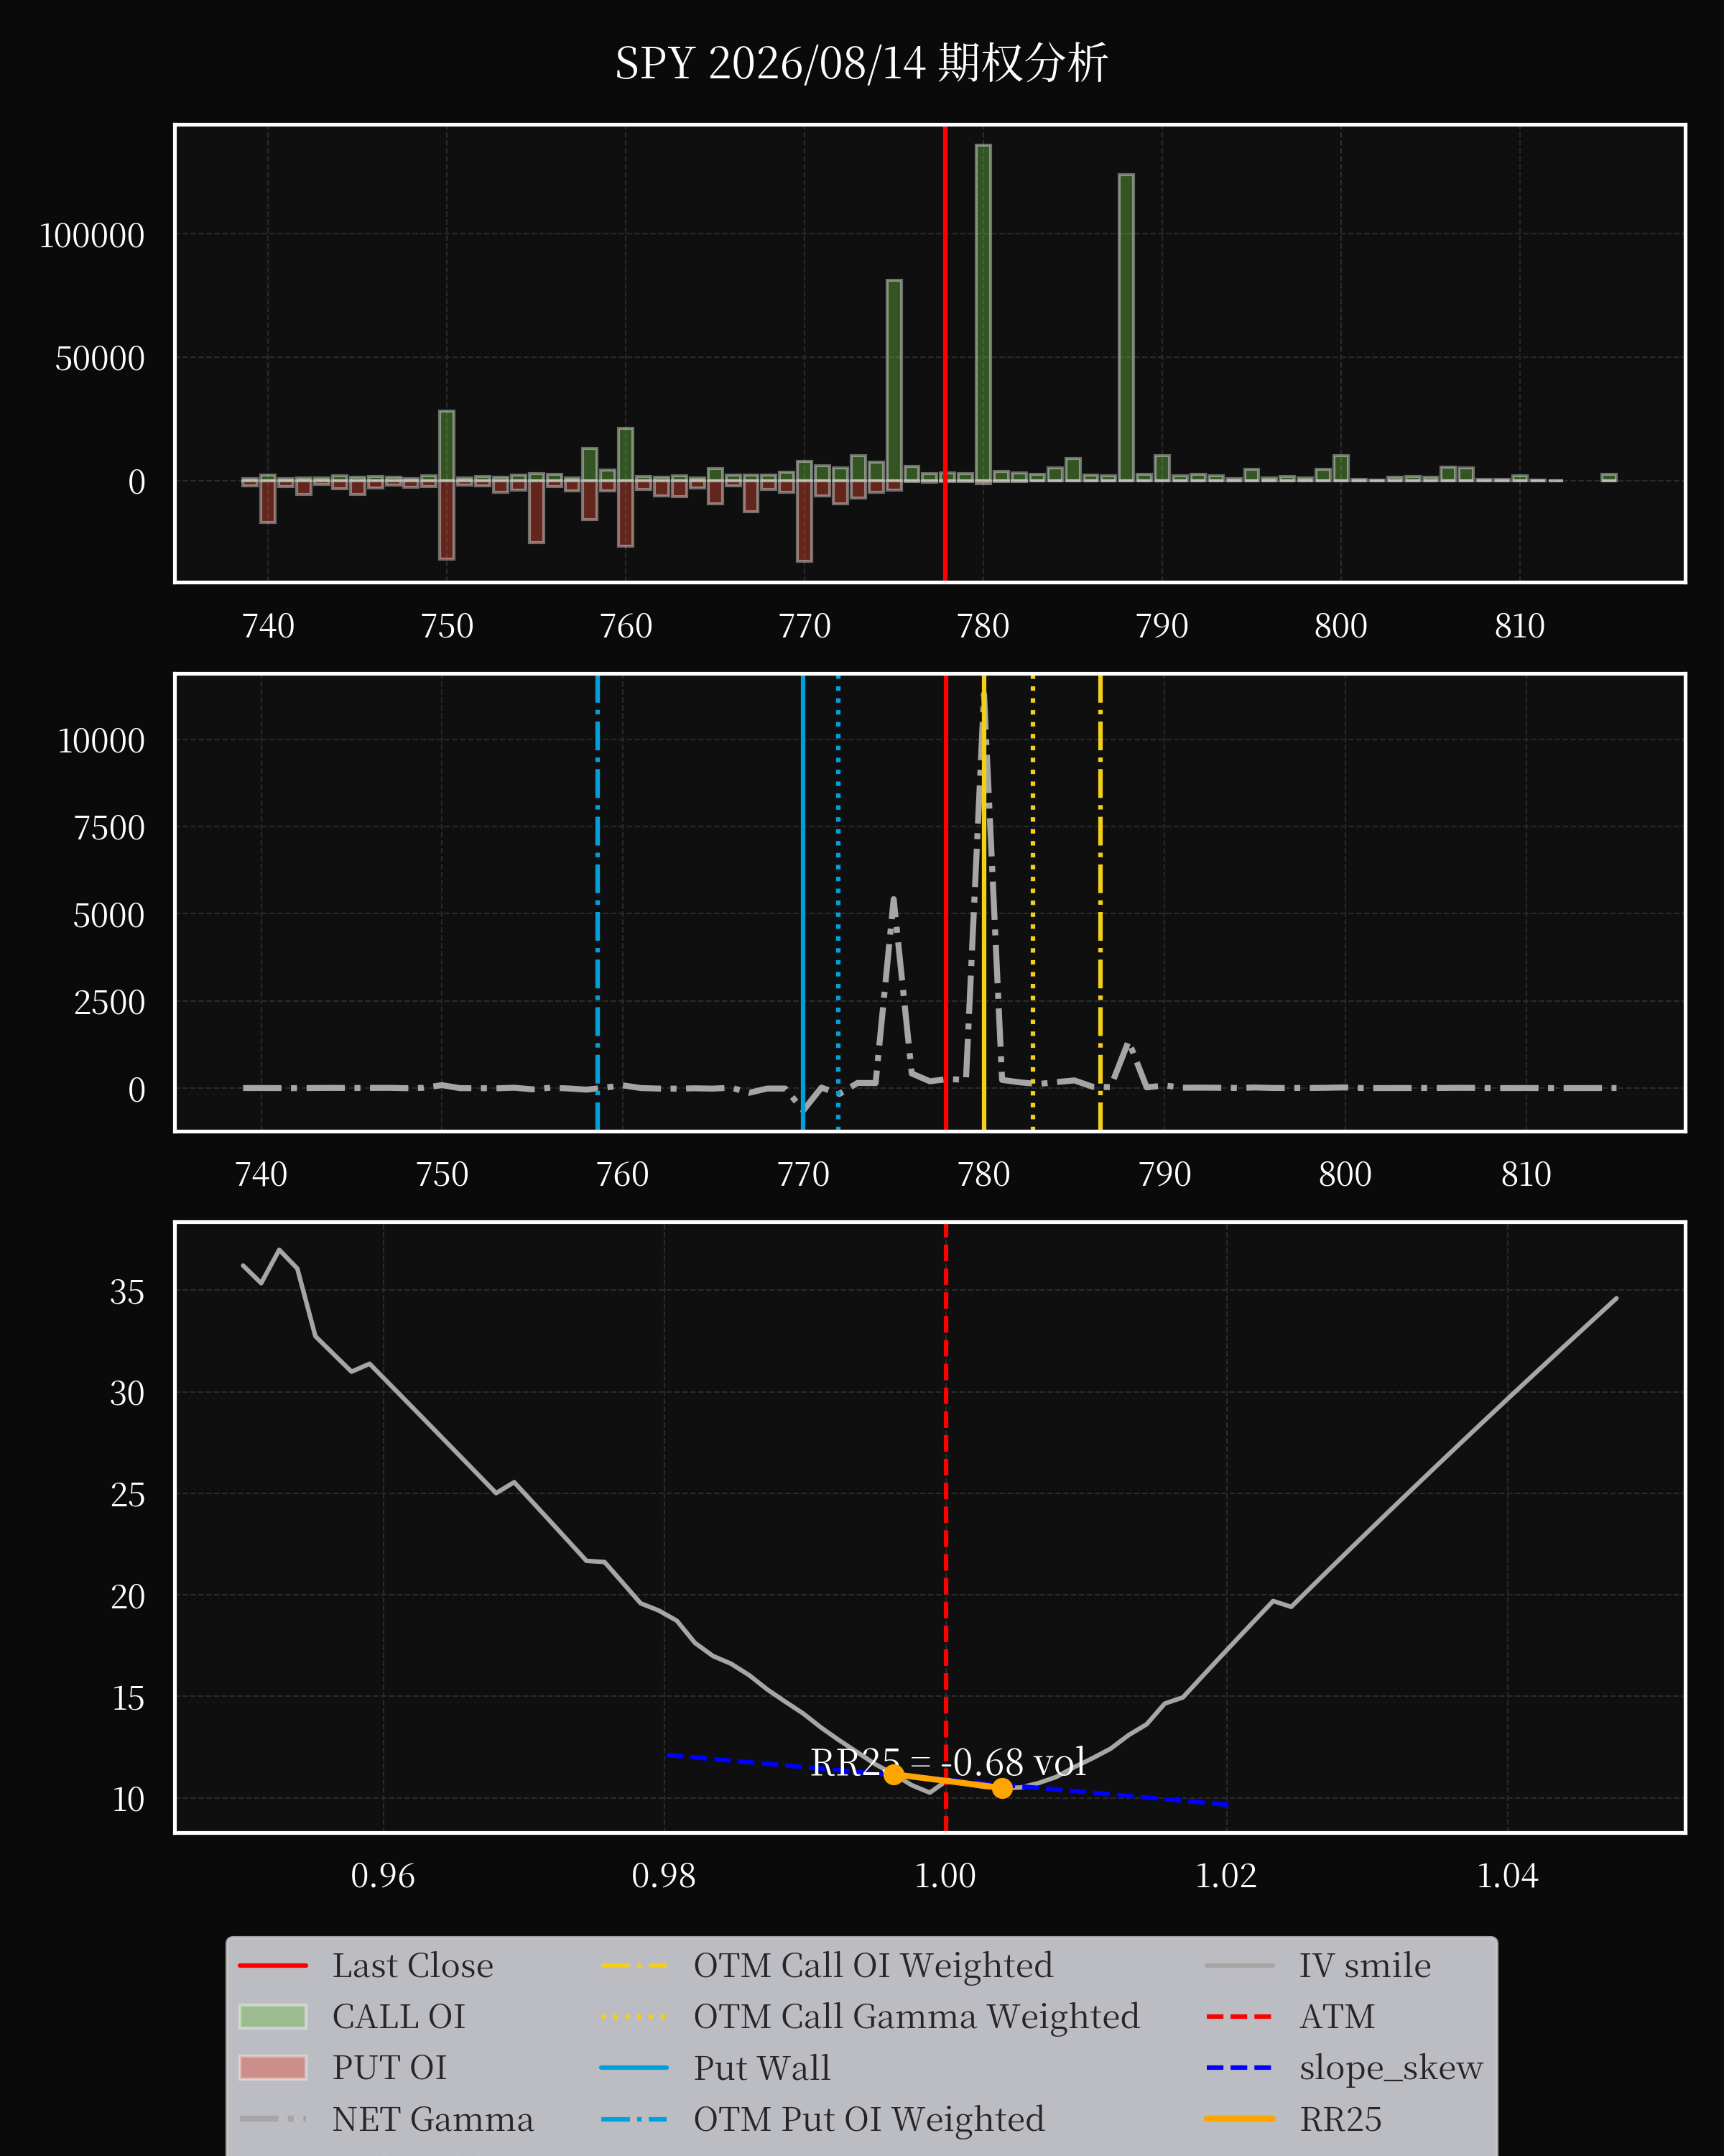This screenshot has height=2156, width=1724.
Task: Click the chart title 'SPY 2026/08/14 期权分析'
Action: [x=861, y=63]
